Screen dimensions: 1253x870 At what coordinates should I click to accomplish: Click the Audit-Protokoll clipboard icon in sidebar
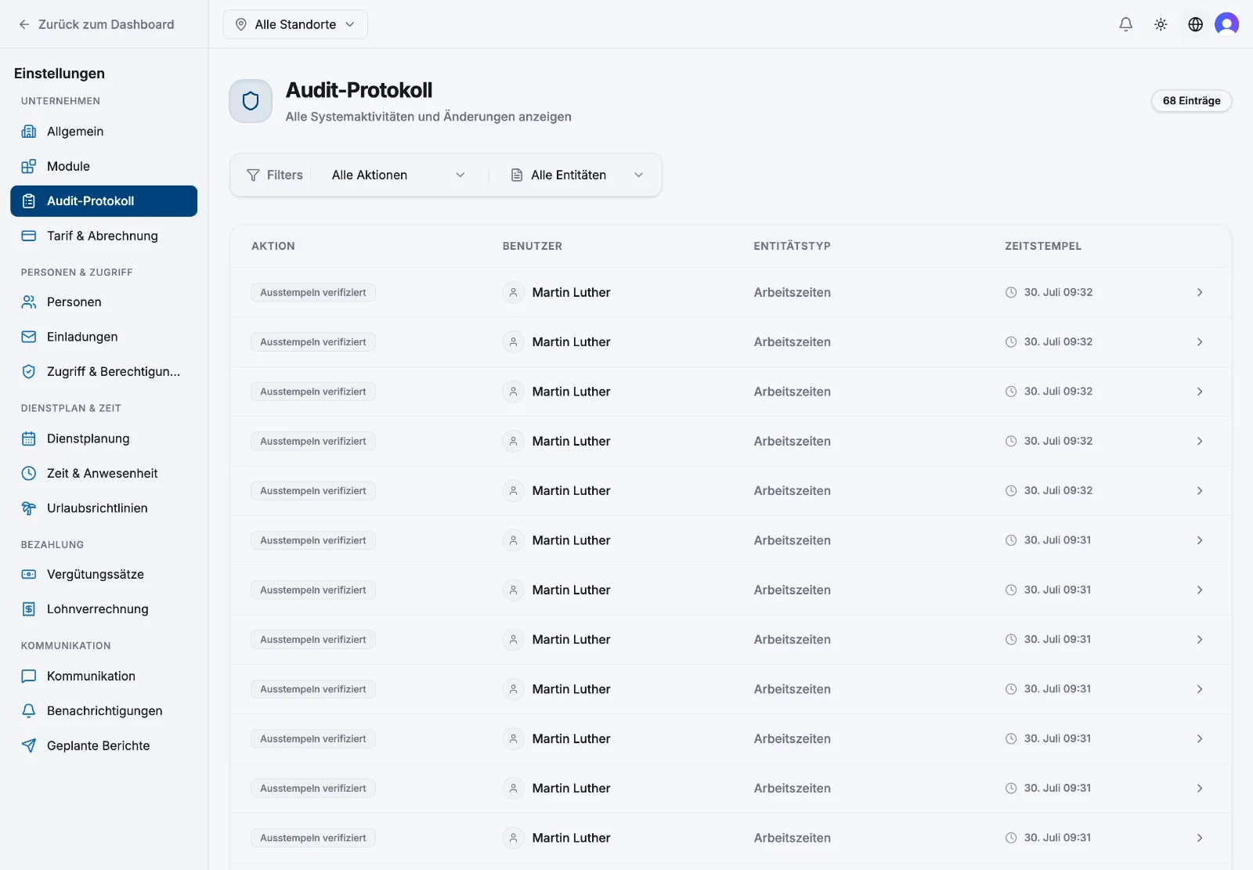(29, 201)
